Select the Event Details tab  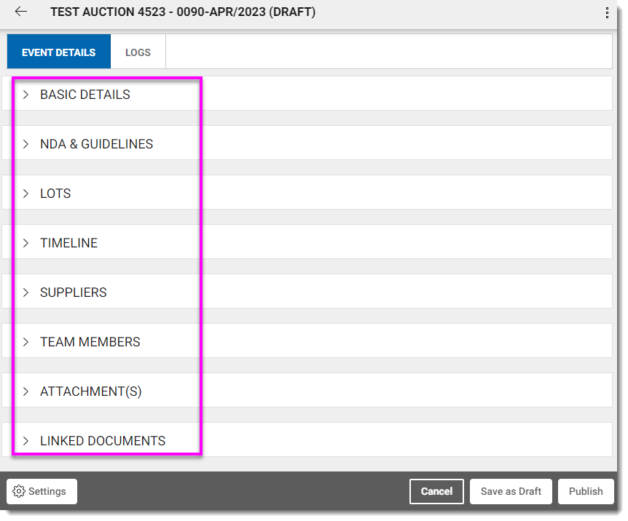pos(58,52)
